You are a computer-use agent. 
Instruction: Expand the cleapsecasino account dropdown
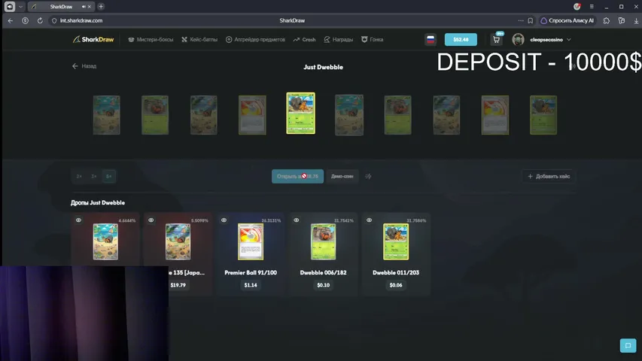tap(569, 40)
